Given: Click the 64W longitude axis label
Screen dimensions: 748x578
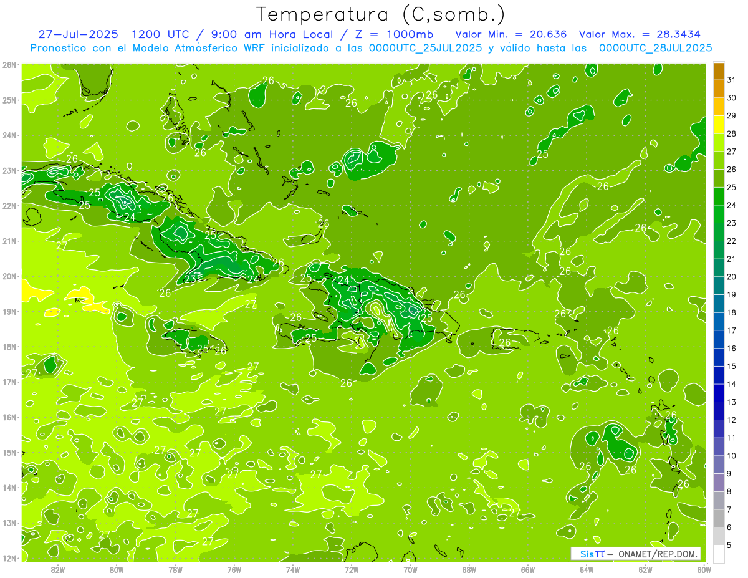Looking at the screenshot, I should (587, 569).
